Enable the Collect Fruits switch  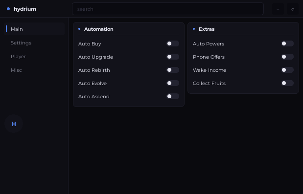point(287,83)
